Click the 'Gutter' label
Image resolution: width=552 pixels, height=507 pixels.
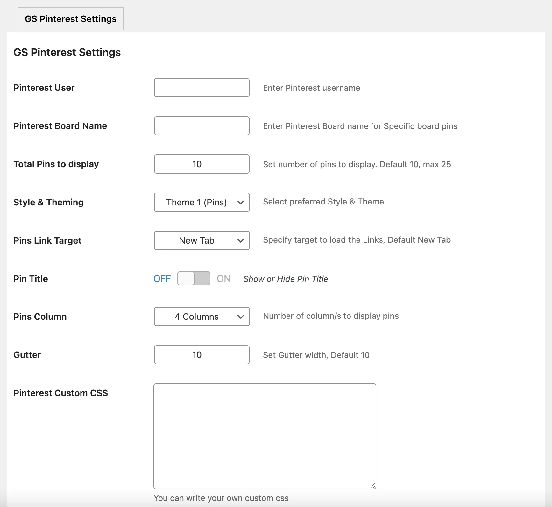pyautogui.click(x=27, y=355)
